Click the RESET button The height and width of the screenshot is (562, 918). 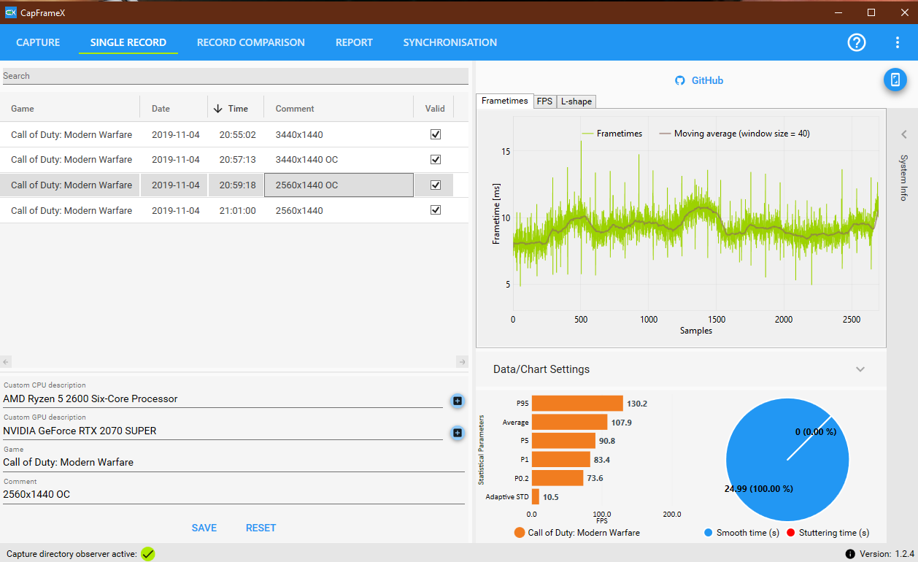pos(261,528)
